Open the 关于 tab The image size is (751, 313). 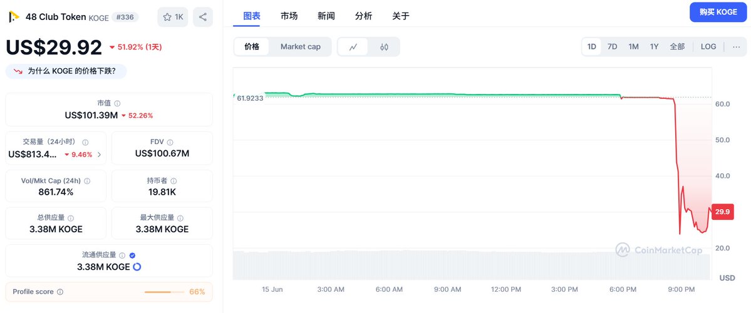(401, 16)
